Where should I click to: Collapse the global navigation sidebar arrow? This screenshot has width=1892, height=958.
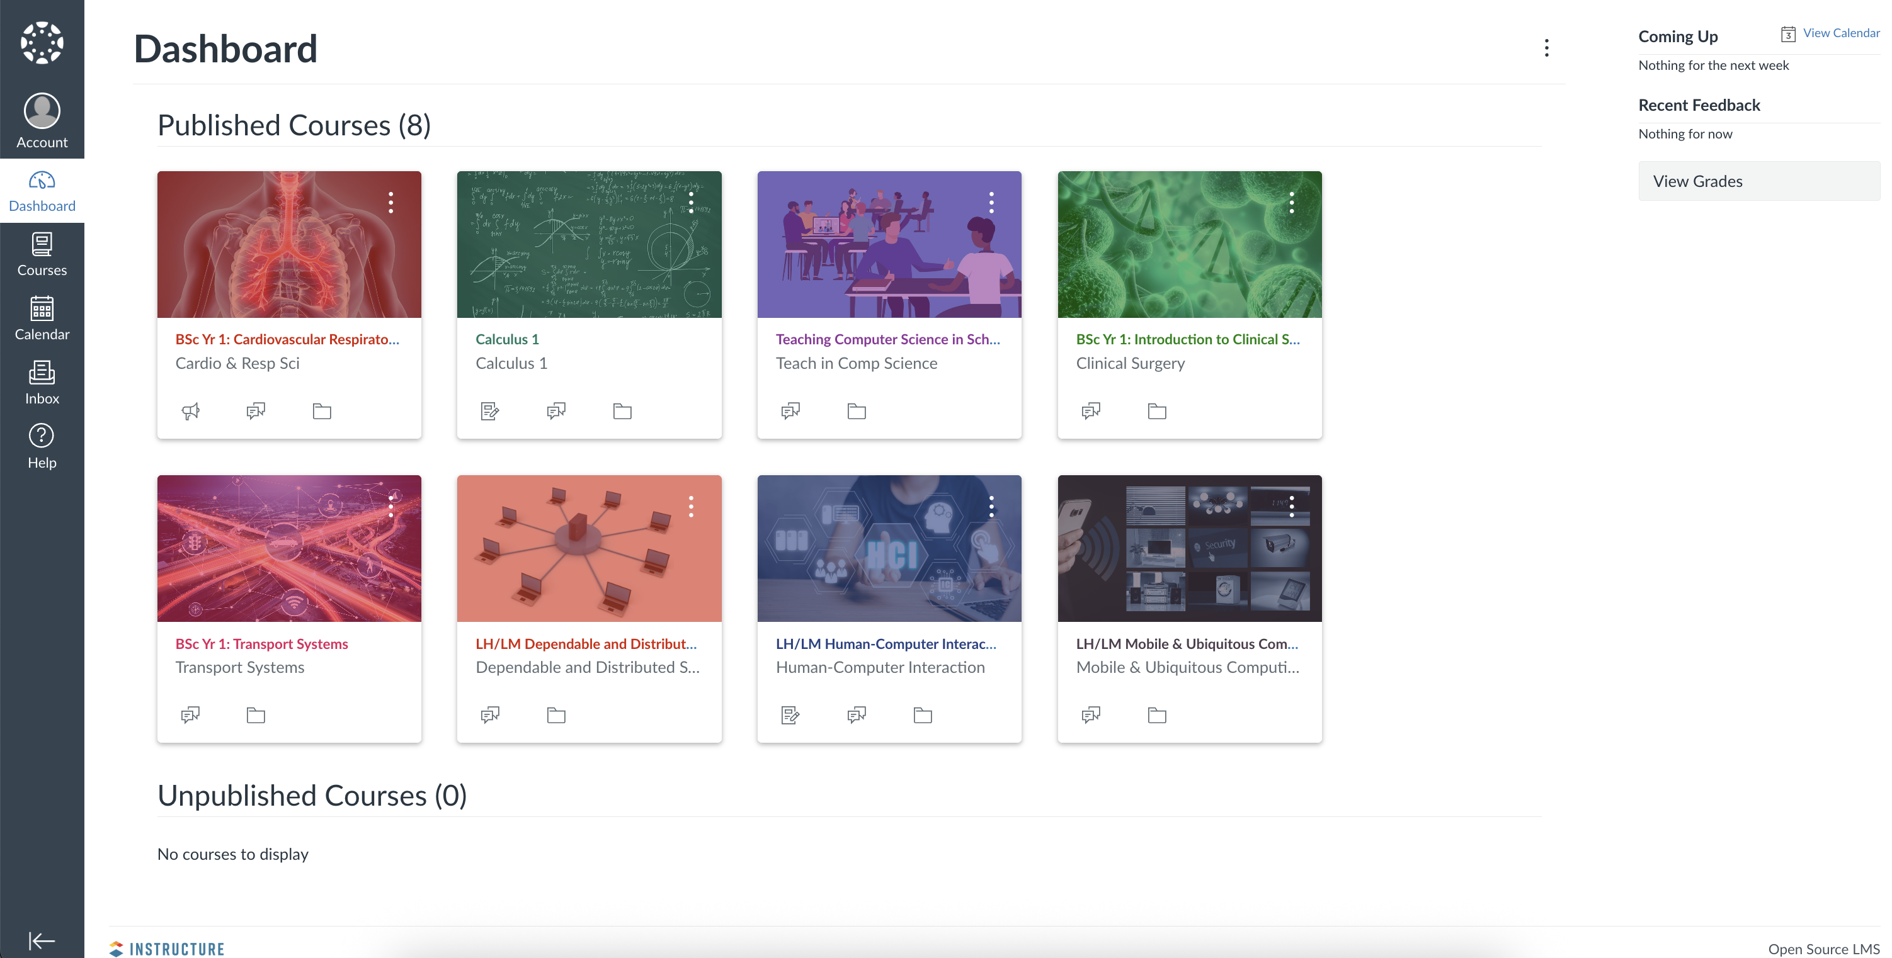(x=42, y=940)
